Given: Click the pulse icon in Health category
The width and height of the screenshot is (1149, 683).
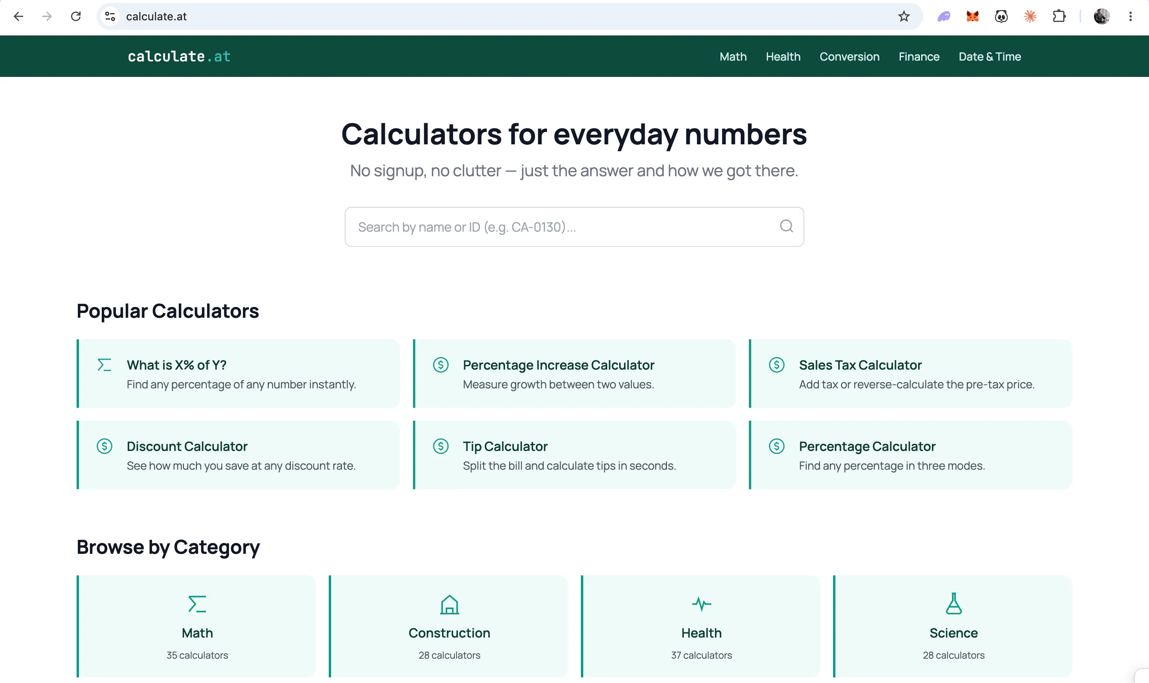Looking at the screenshot, I should 701,604.
